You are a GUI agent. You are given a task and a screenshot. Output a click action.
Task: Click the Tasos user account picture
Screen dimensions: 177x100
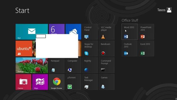click(169, 10)
